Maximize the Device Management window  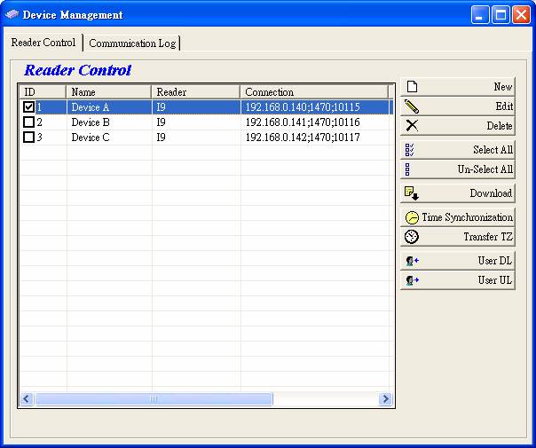pyautogui.click(x=501, y=15)
